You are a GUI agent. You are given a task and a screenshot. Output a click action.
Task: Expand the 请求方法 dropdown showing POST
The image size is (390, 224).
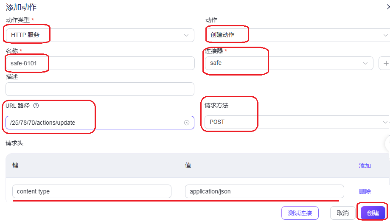(x=297, y=122)
